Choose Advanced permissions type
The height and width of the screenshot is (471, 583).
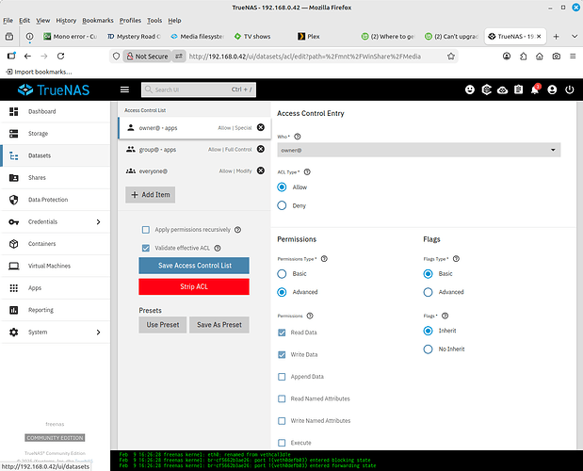pos(282,292)
